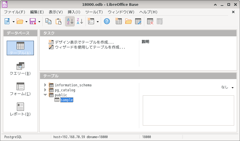
Task: Click the Copy toolbar icon
Action: 48,21
